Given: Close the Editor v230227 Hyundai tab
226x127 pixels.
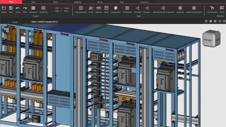Looking at the screenshot, I should [x=57, y=22].
